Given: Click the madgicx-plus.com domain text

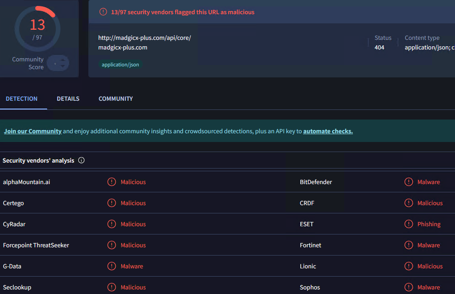Looking at the screenshot, I should tap(123, 47).
